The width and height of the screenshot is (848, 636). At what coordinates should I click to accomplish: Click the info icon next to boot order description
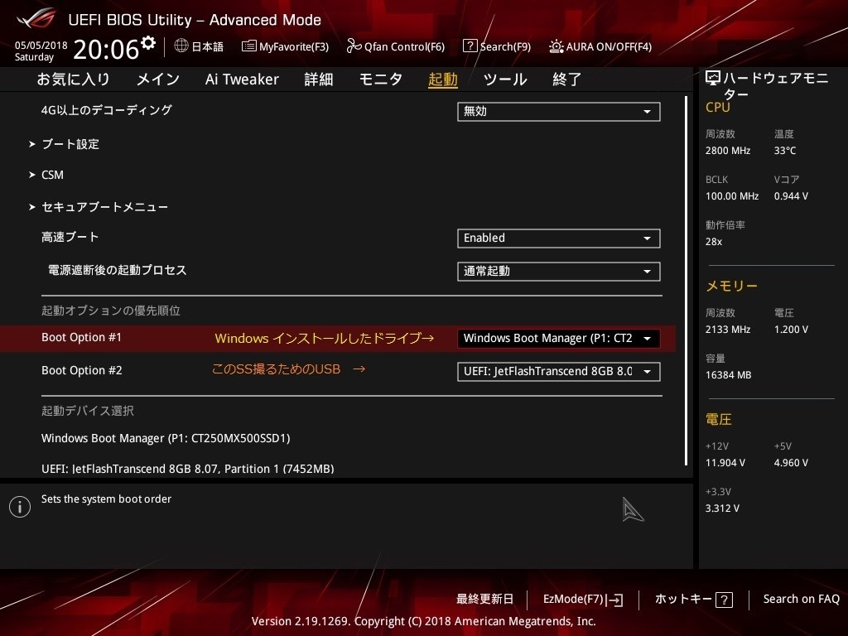[x=19, y=506]
